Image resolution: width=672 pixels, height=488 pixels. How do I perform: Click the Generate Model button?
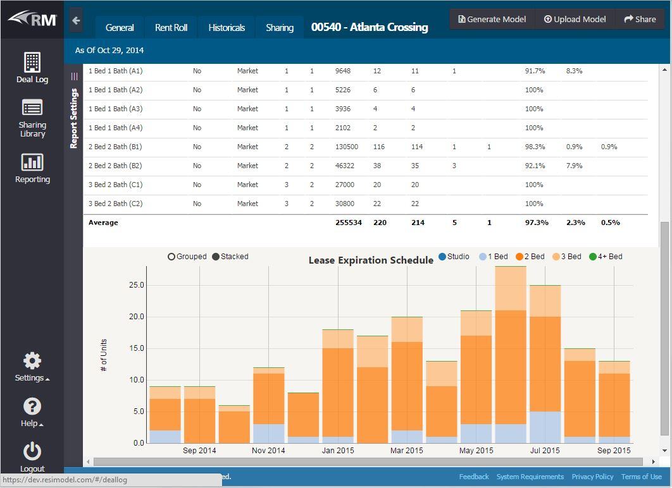pos(492,19)
